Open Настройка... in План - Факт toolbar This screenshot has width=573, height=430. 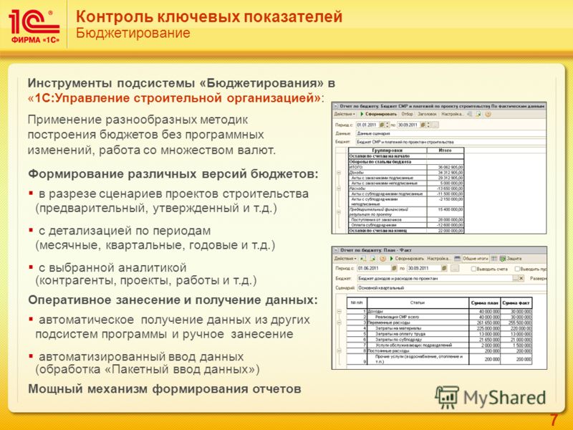(439, 259)
